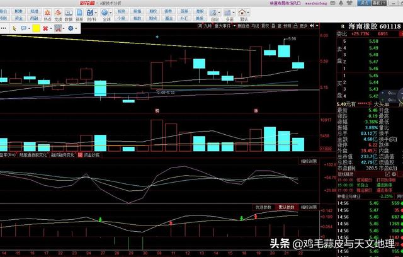Click the 叠 overlay icon in chart toolbar
This screenshot has height=257, width=403.
click(273, 26)
